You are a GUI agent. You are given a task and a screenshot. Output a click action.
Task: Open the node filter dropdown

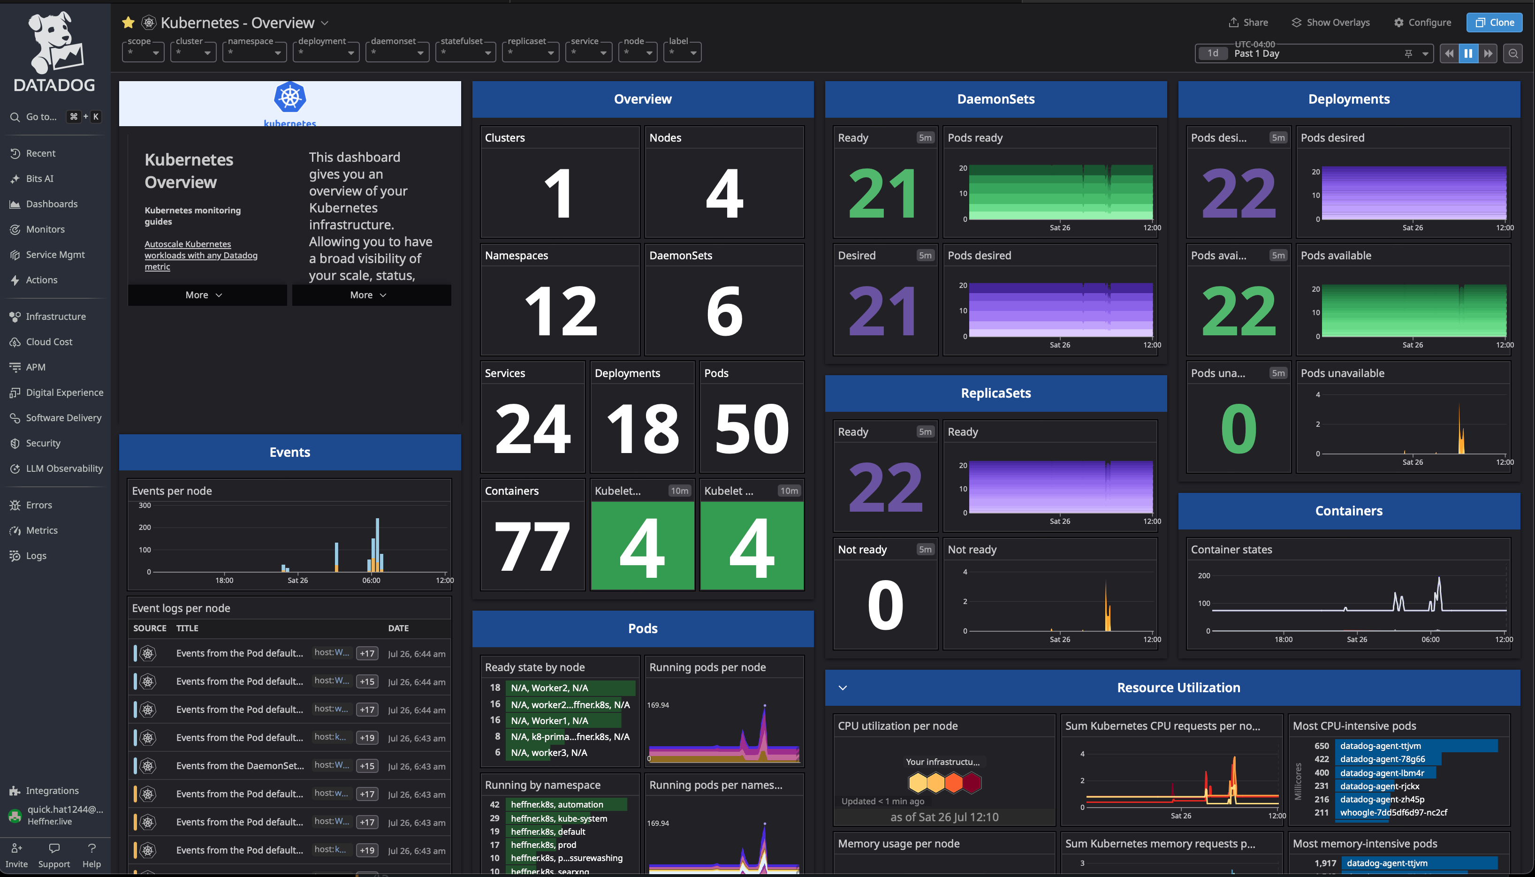638,53
